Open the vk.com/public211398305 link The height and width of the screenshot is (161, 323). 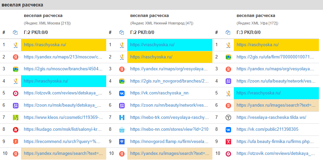(268, 129)
